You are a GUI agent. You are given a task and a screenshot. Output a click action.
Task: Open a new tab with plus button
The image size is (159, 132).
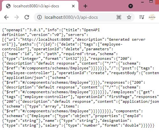point(85,6)
